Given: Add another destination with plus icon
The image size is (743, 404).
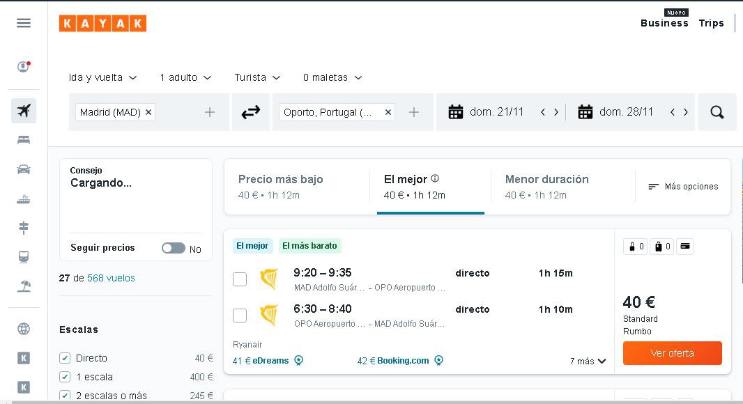Looking at the screenshot, I should coord(414,112).
